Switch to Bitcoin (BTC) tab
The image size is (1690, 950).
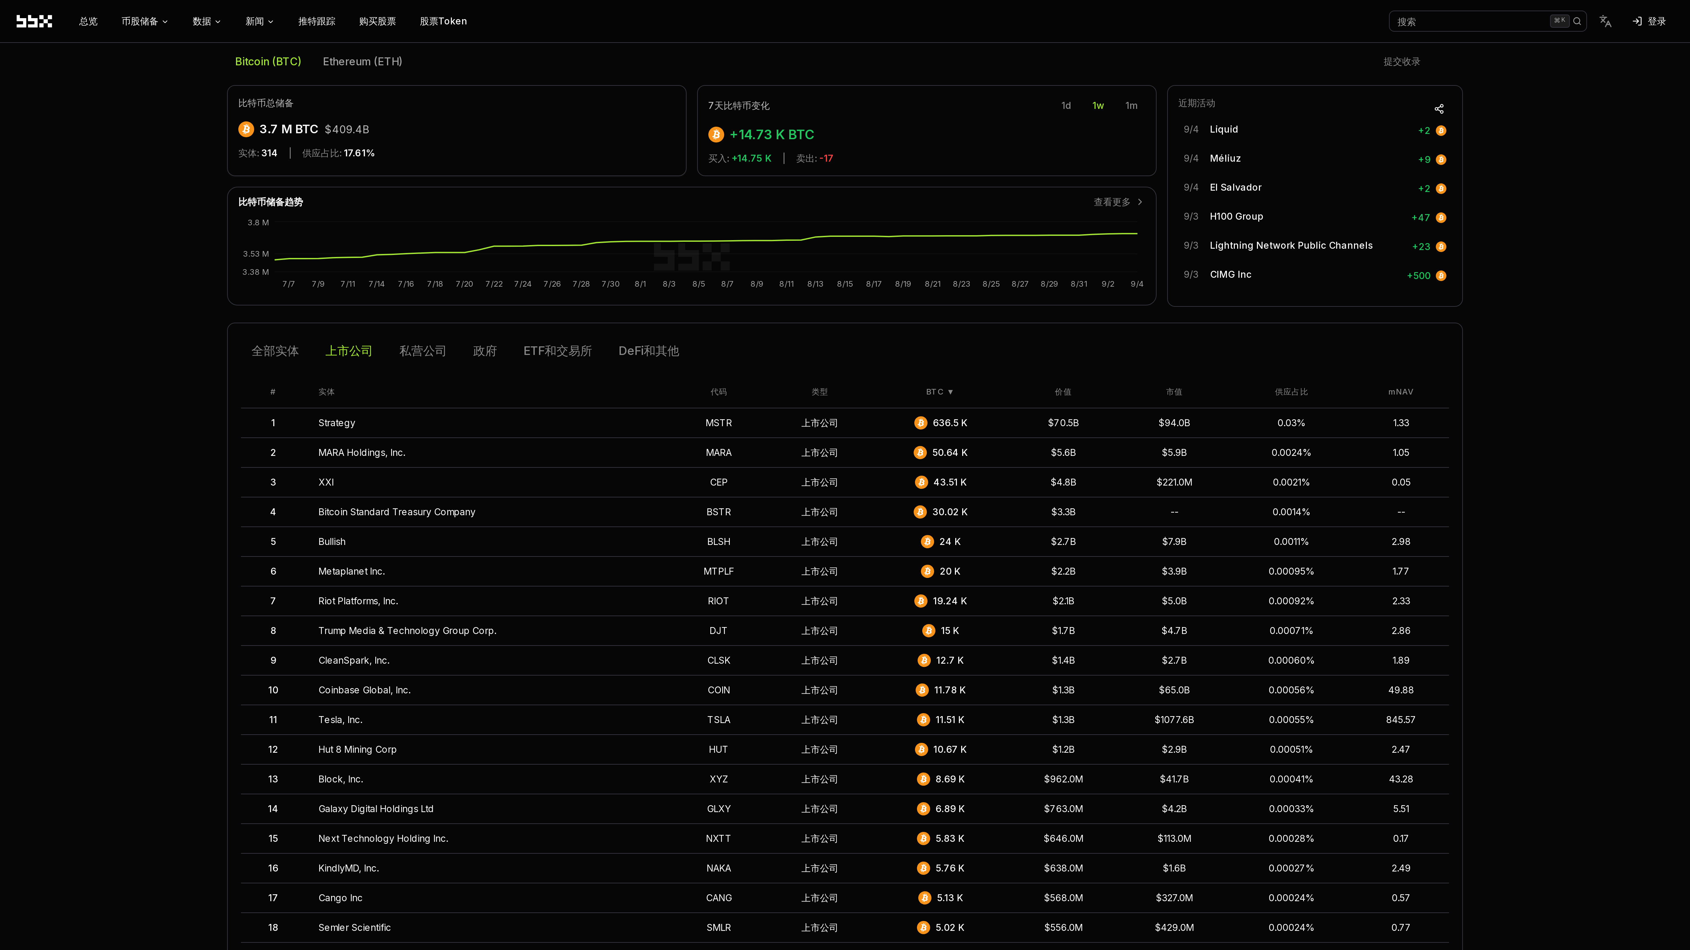point(268,62)
